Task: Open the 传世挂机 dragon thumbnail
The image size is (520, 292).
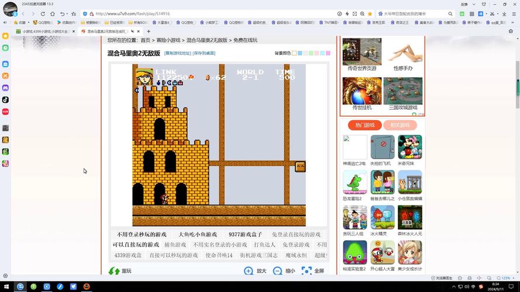Action: coord(362,91)
